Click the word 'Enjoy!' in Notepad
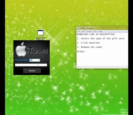Image resolution: width=133 pixels, height=115 pixels. coord(81,51)
